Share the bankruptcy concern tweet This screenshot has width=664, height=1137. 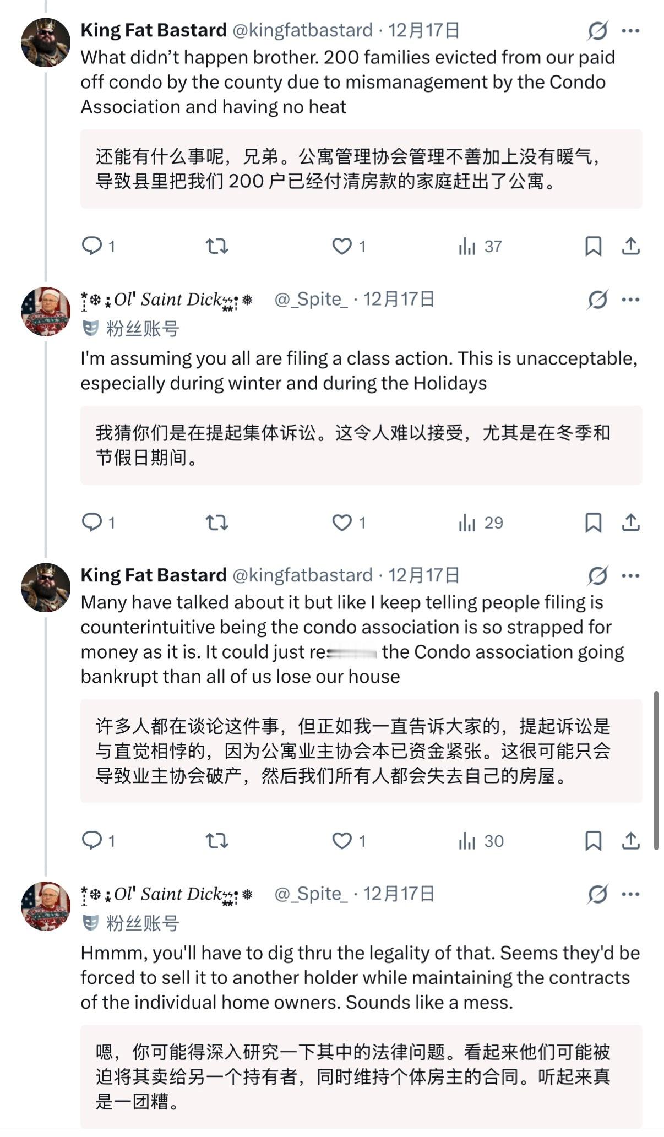pyautogui.click(x=630, y=840)
